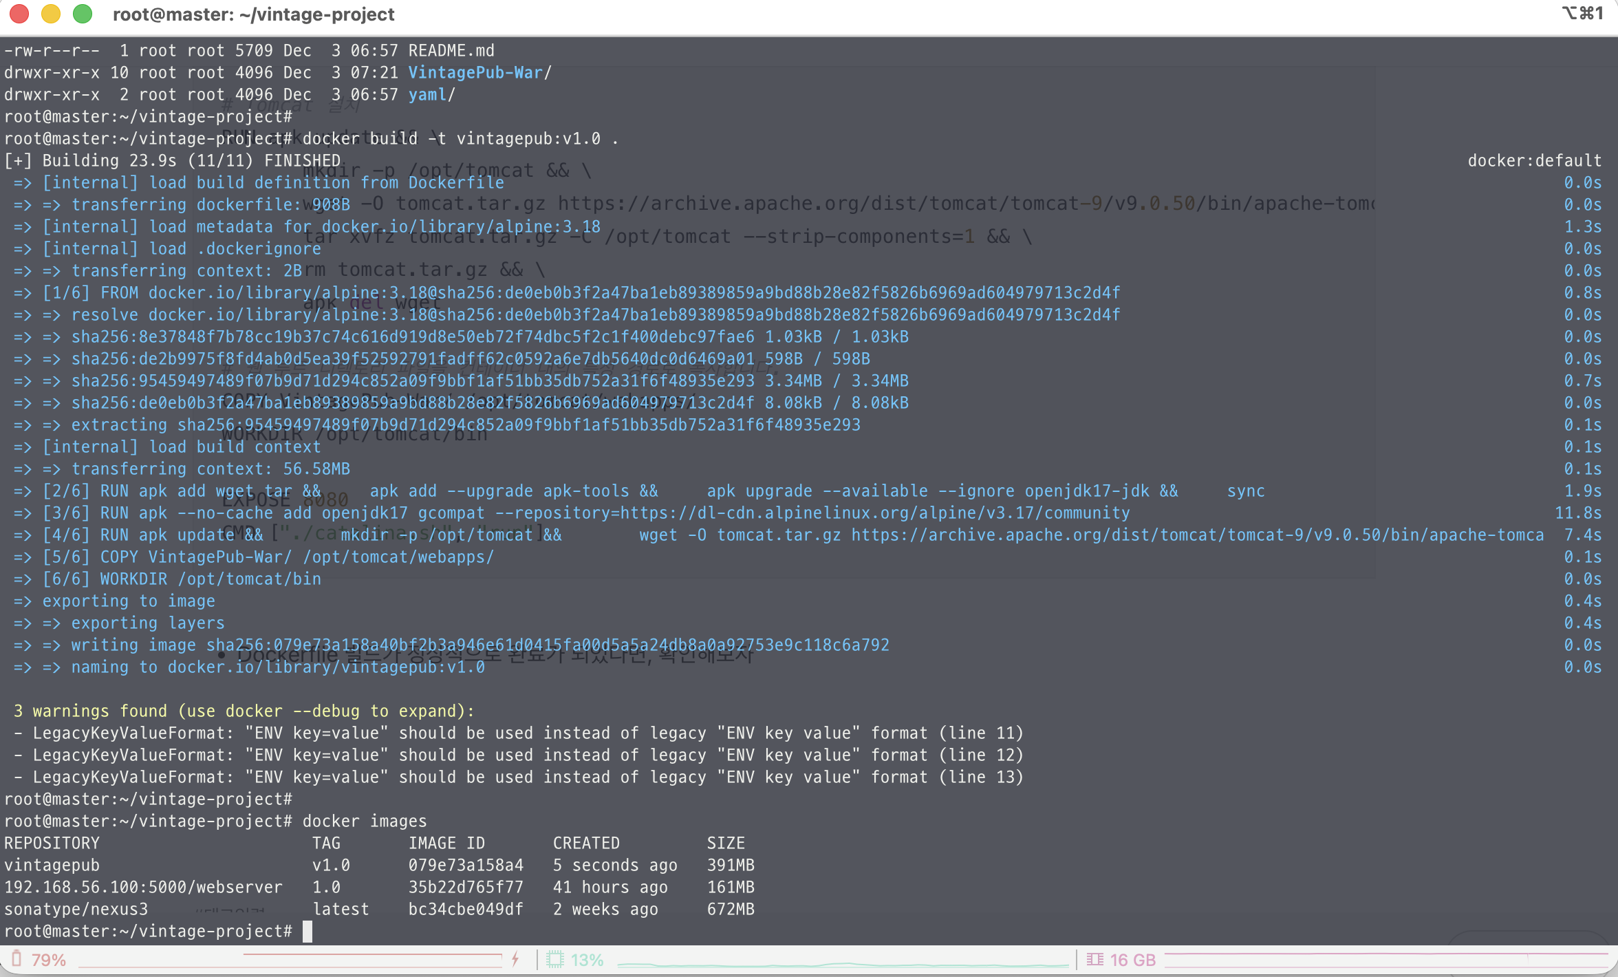Click the CPU chip icon

(x=554, y=959)
